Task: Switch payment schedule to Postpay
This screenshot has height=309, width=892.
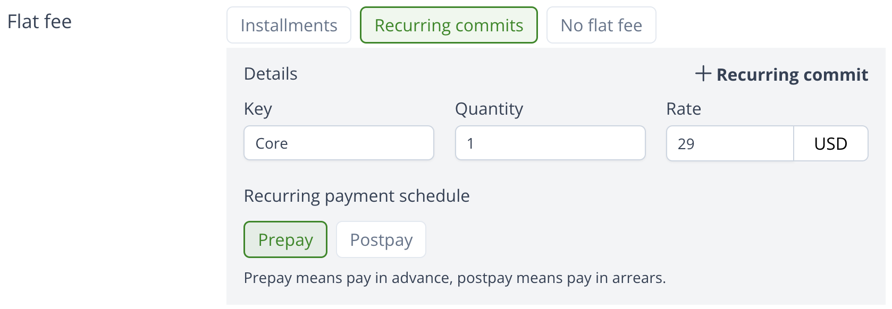Action: [381, 240]
